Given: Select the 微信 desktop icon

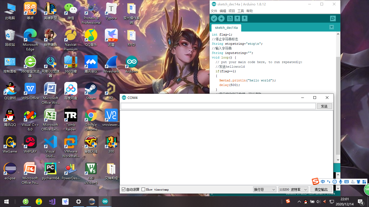Looking at the screenshot, I should [71, 12].
